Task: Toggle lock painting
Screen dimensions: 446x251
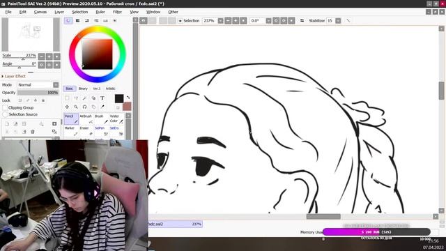Action: (x=28, y=100)
